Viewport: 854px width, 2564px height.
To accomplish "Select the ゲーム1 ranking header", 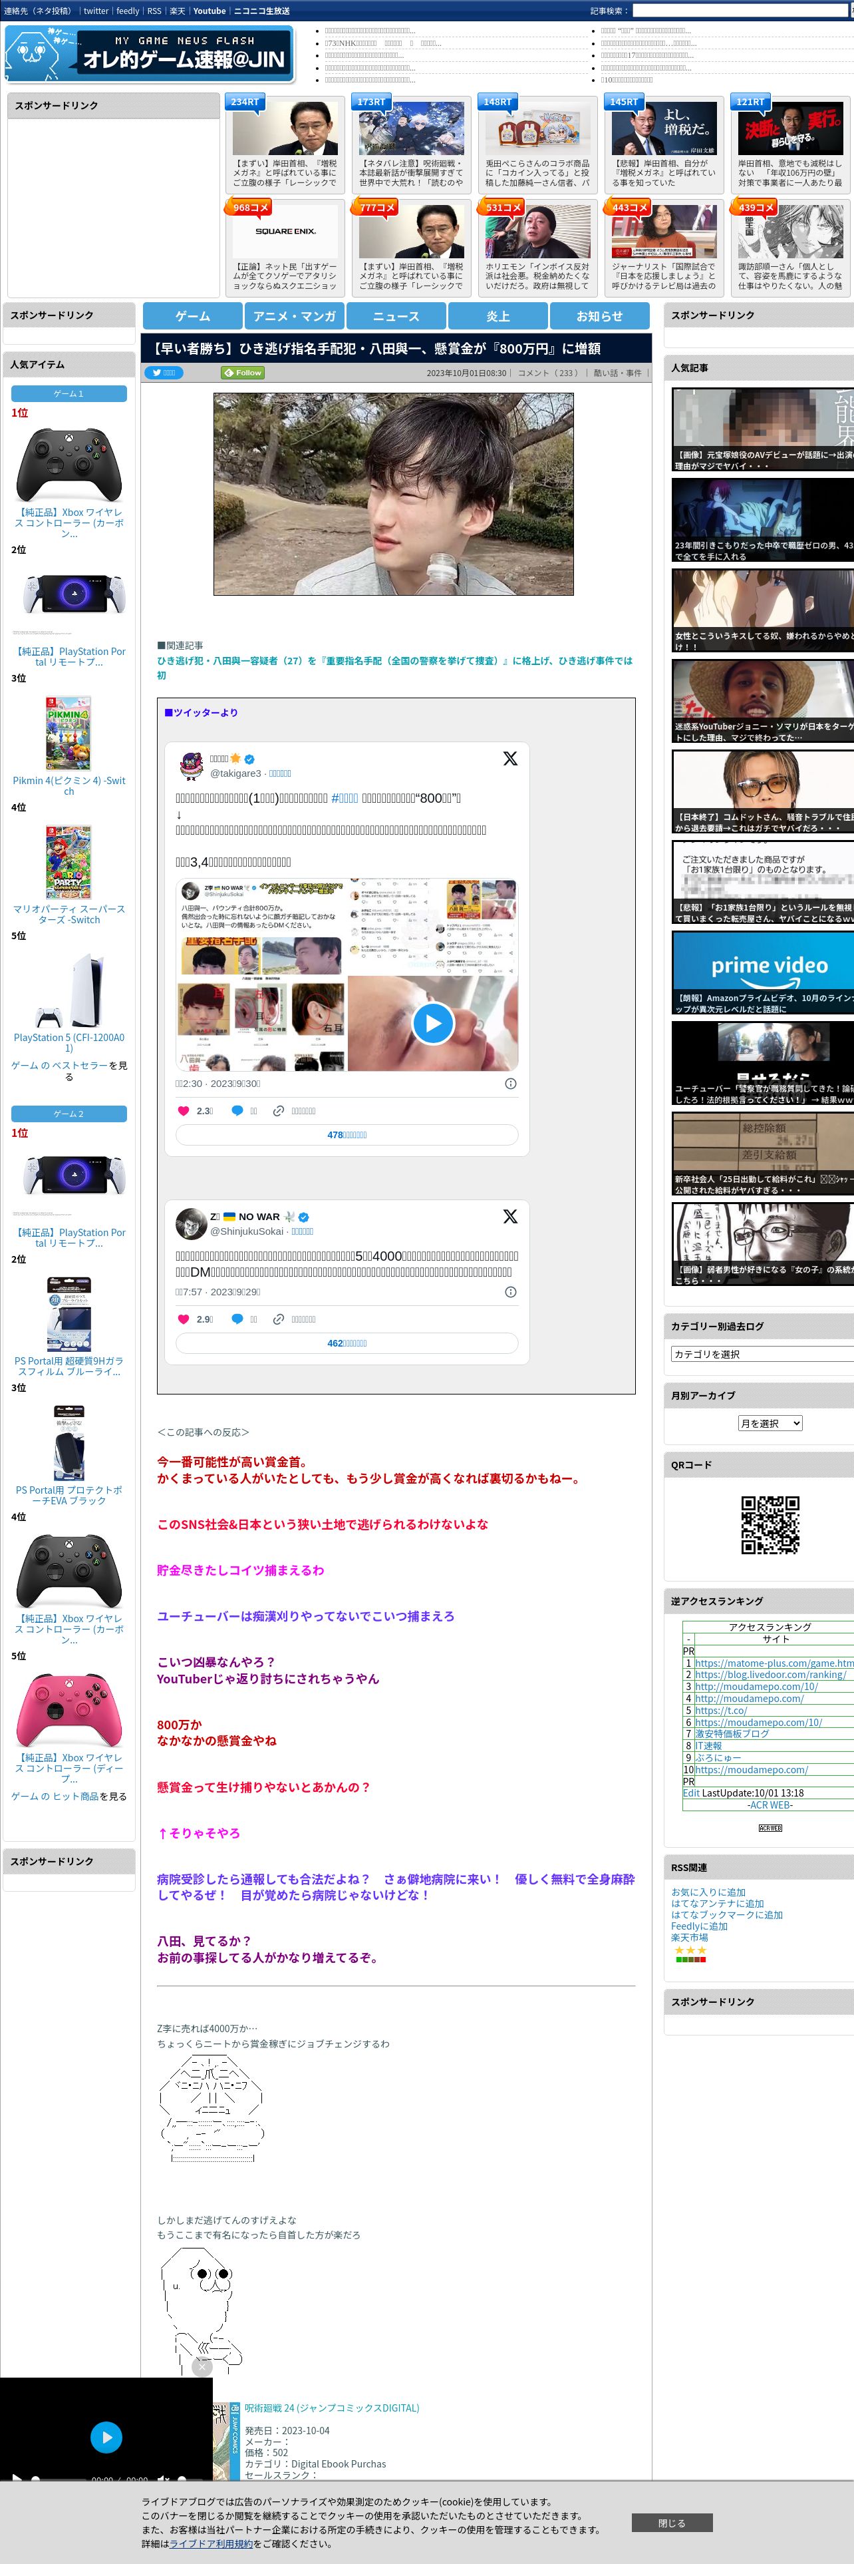I will pos(69,393).
